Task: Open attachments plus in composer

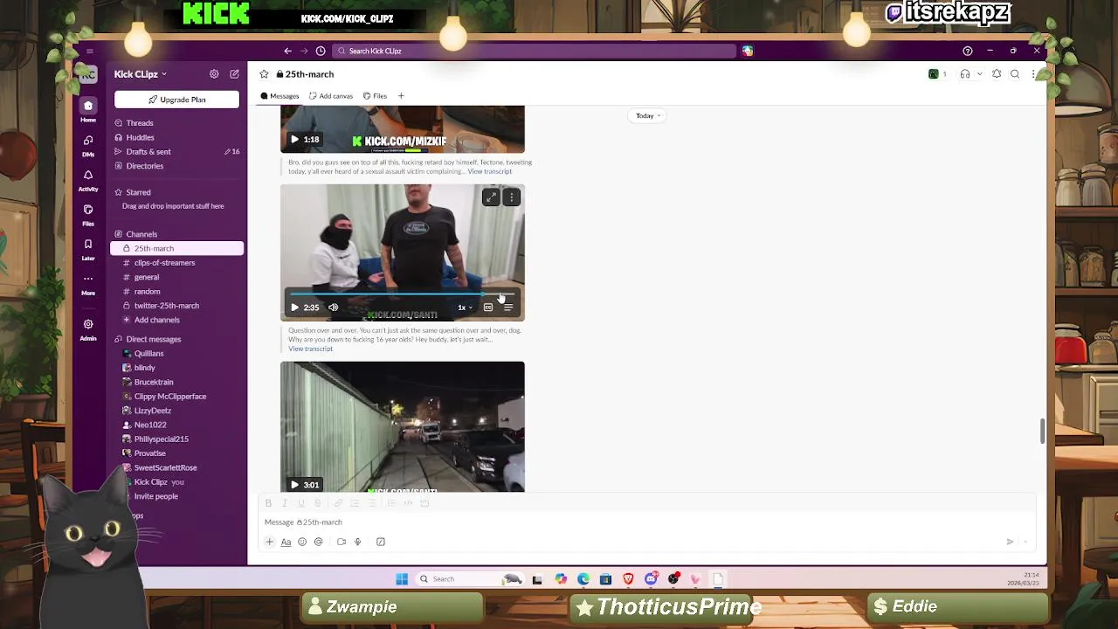Action: [x=269, y=542]
